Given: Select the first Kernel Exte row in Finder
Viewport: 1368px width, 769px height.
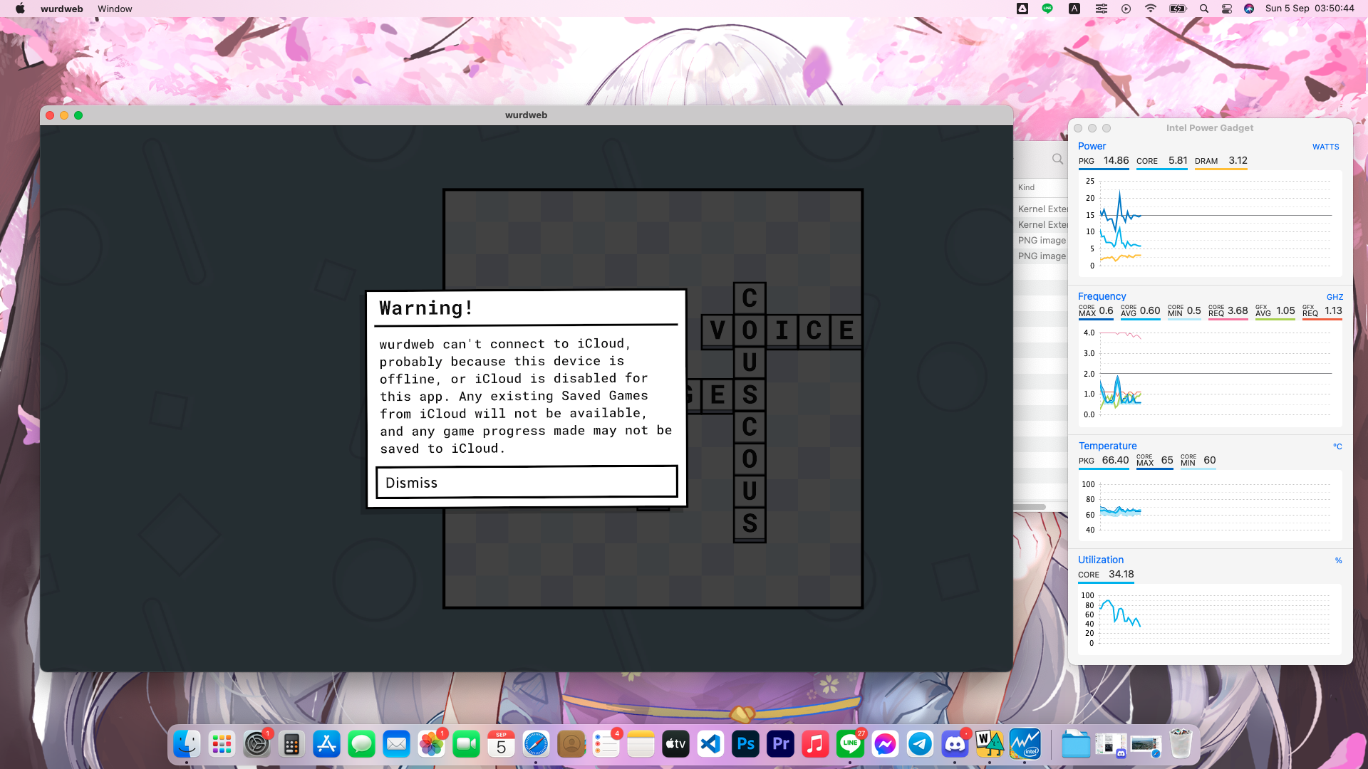Looking at the screenshot, I should click(1042, 209).
